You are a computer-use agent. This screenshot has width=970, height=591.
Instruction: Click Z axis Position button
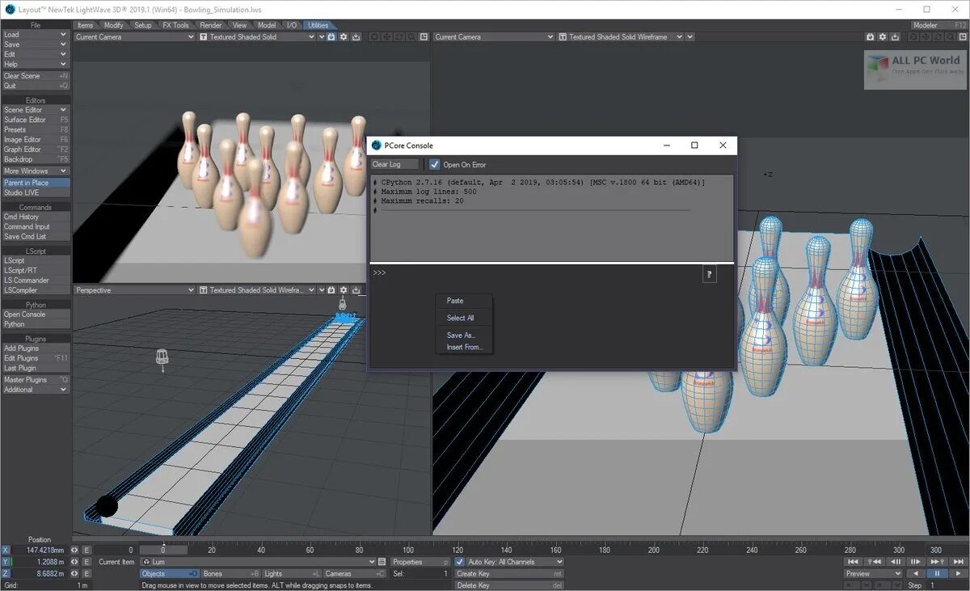(x=6, y=573)
